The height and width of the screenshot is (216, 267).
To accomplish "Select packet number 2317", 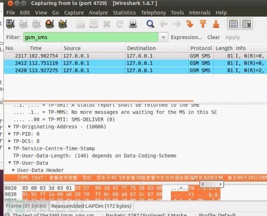I will click(x=135, y=56).
